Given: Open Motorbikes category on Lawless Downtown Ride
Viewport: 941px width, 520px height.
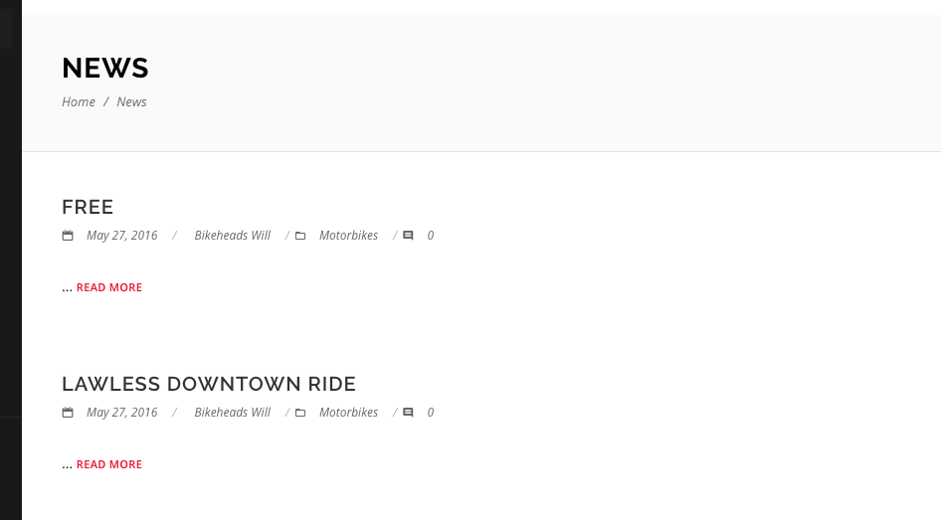Looking at the screenshot, I should [349, 412].
